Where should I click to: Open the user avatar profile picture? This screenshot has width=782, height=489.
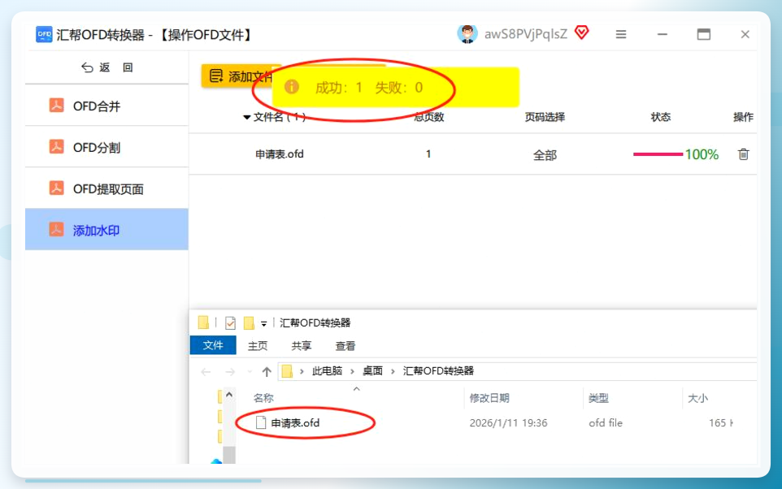[x=467, y=34]
